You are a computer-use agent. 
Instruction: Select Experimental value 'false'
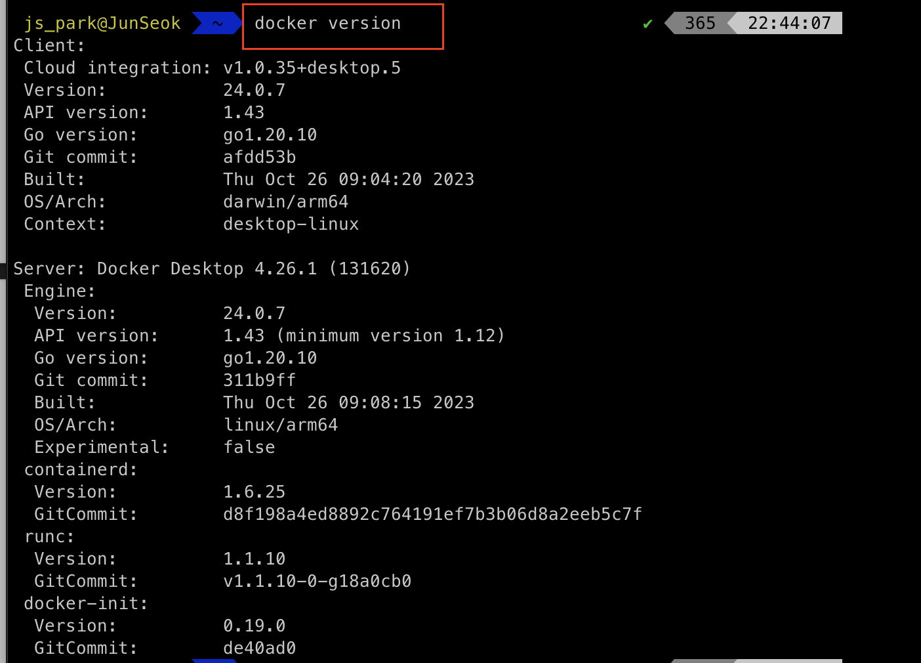[x=249, y=448]
